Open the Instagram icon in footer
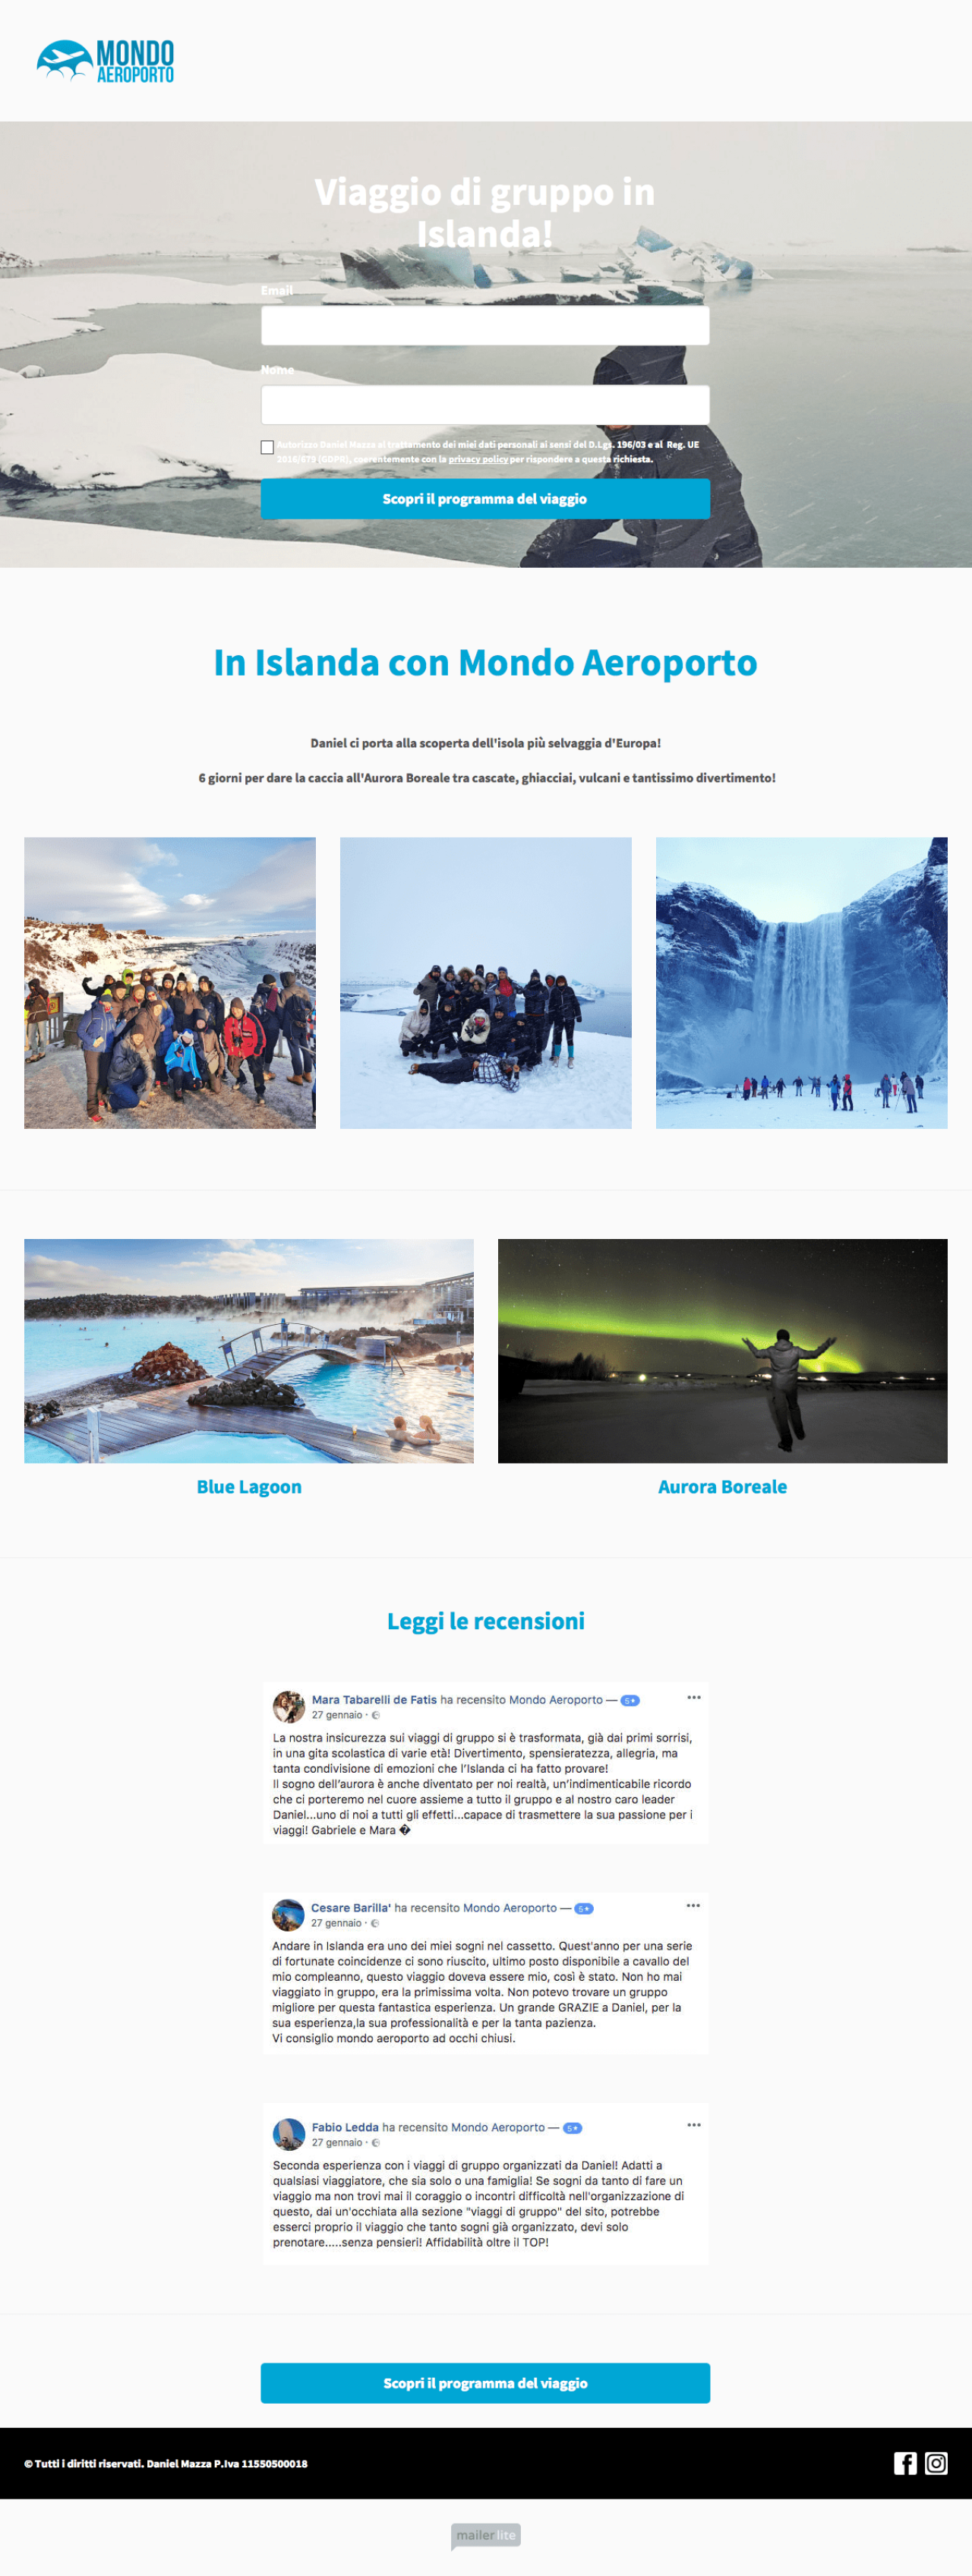The height and width of the screenshot is (2576, 972). click(936, 2463)
